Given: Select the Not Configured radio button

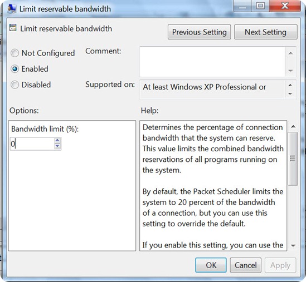Looking at the screenshot, I should click(x=15, y=53).
